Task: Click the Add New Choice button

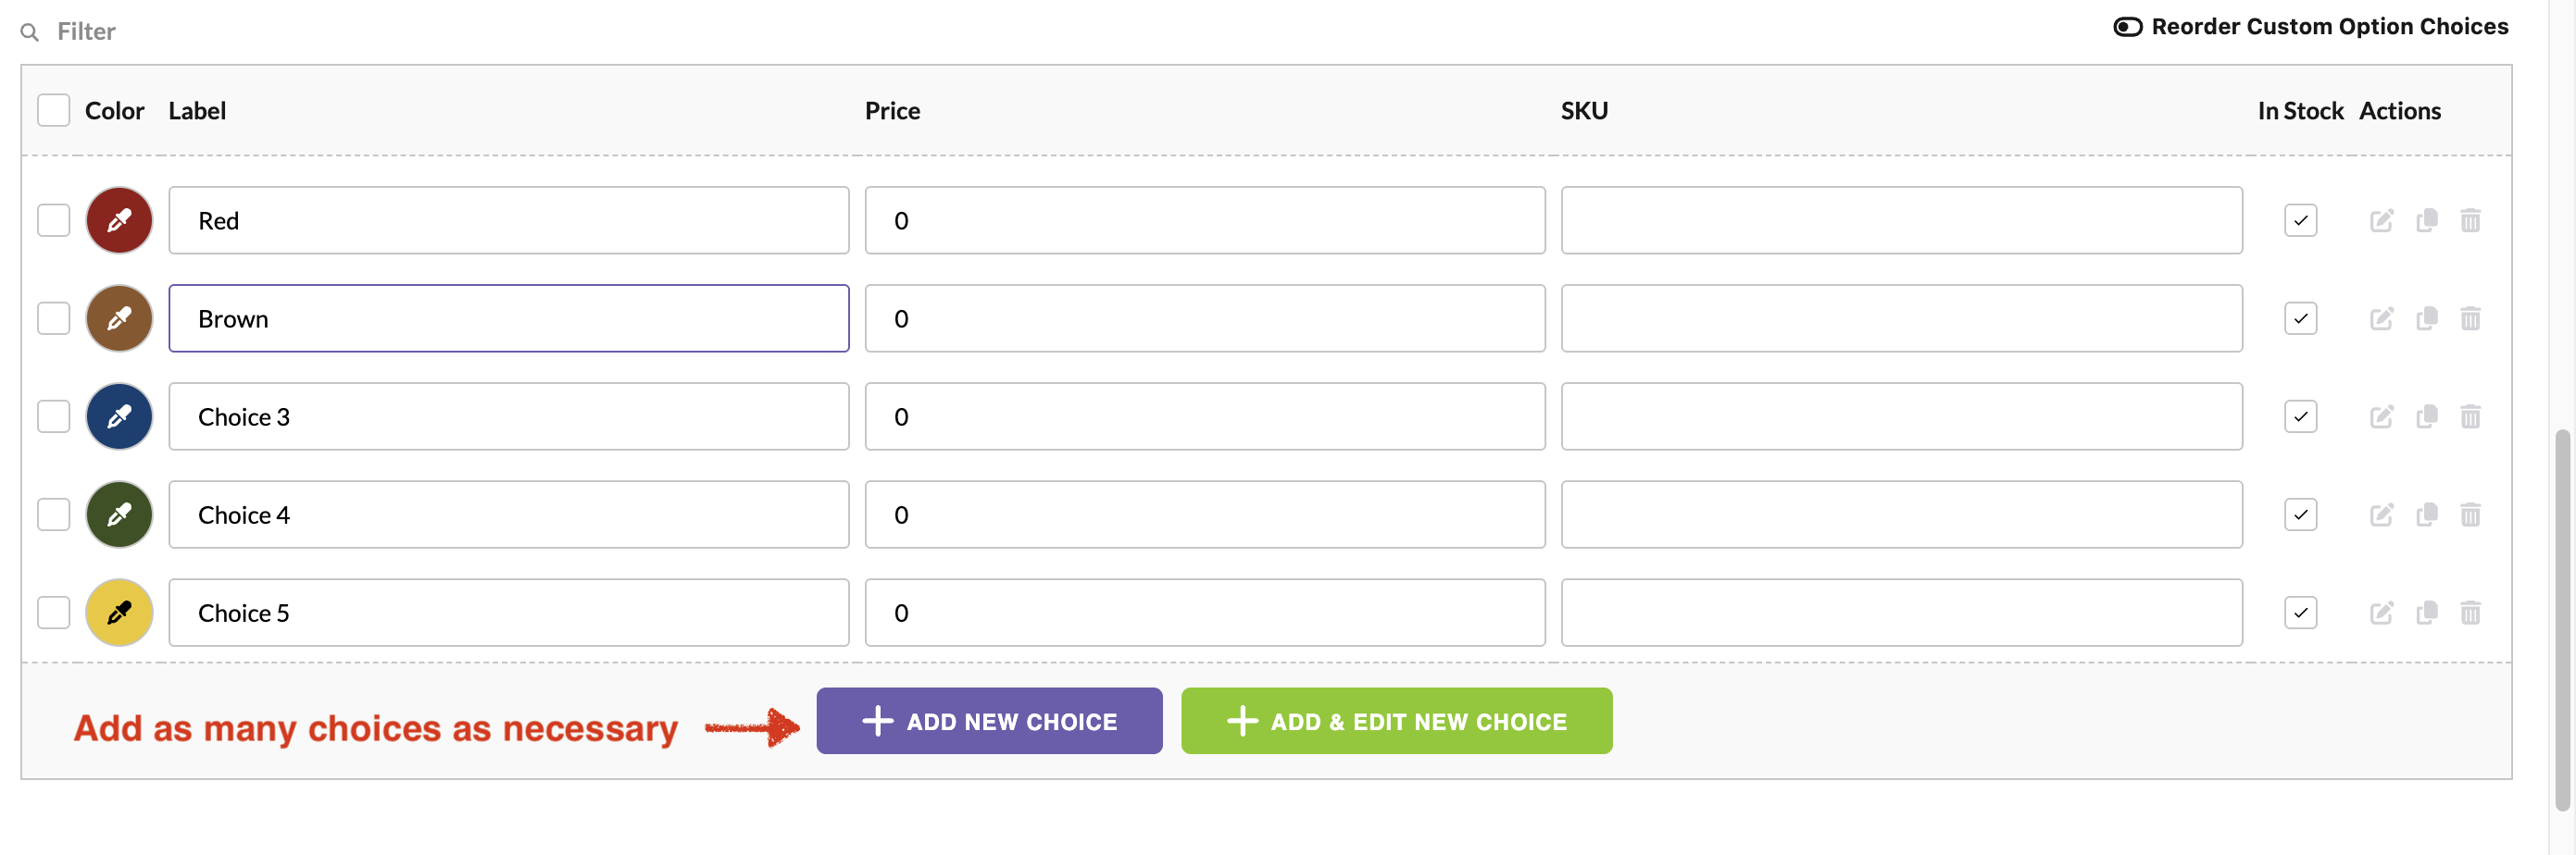Action: 989,720
